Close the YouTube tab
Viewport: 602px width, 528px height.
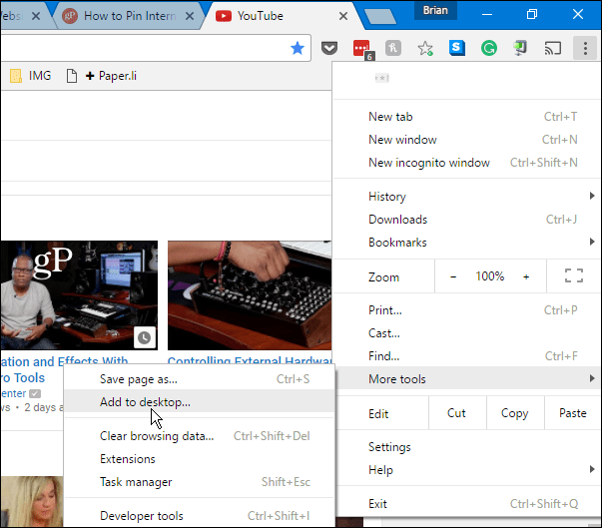click(x=343, y=16)
